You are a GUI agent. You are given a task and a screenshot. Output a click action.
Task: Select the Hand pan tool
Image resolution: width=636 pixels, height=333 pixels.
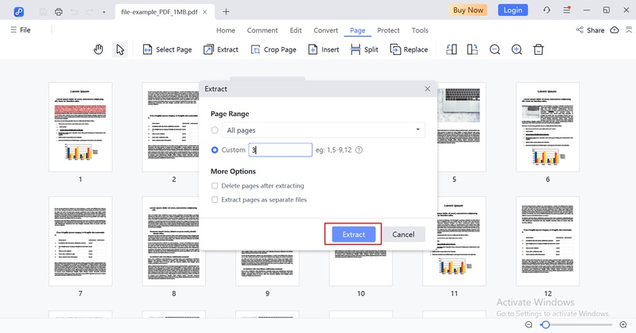pyautogui.click(x=98, y=49)
